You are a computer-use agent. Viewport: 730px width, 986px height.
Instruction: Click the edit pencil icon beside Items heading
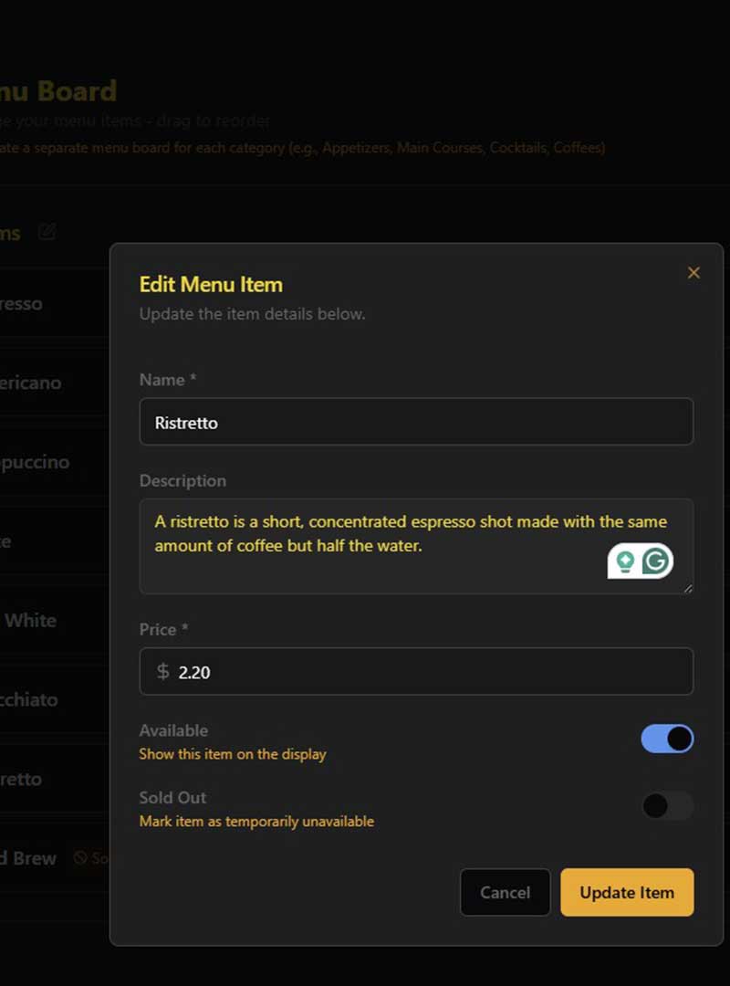point(47,233)
